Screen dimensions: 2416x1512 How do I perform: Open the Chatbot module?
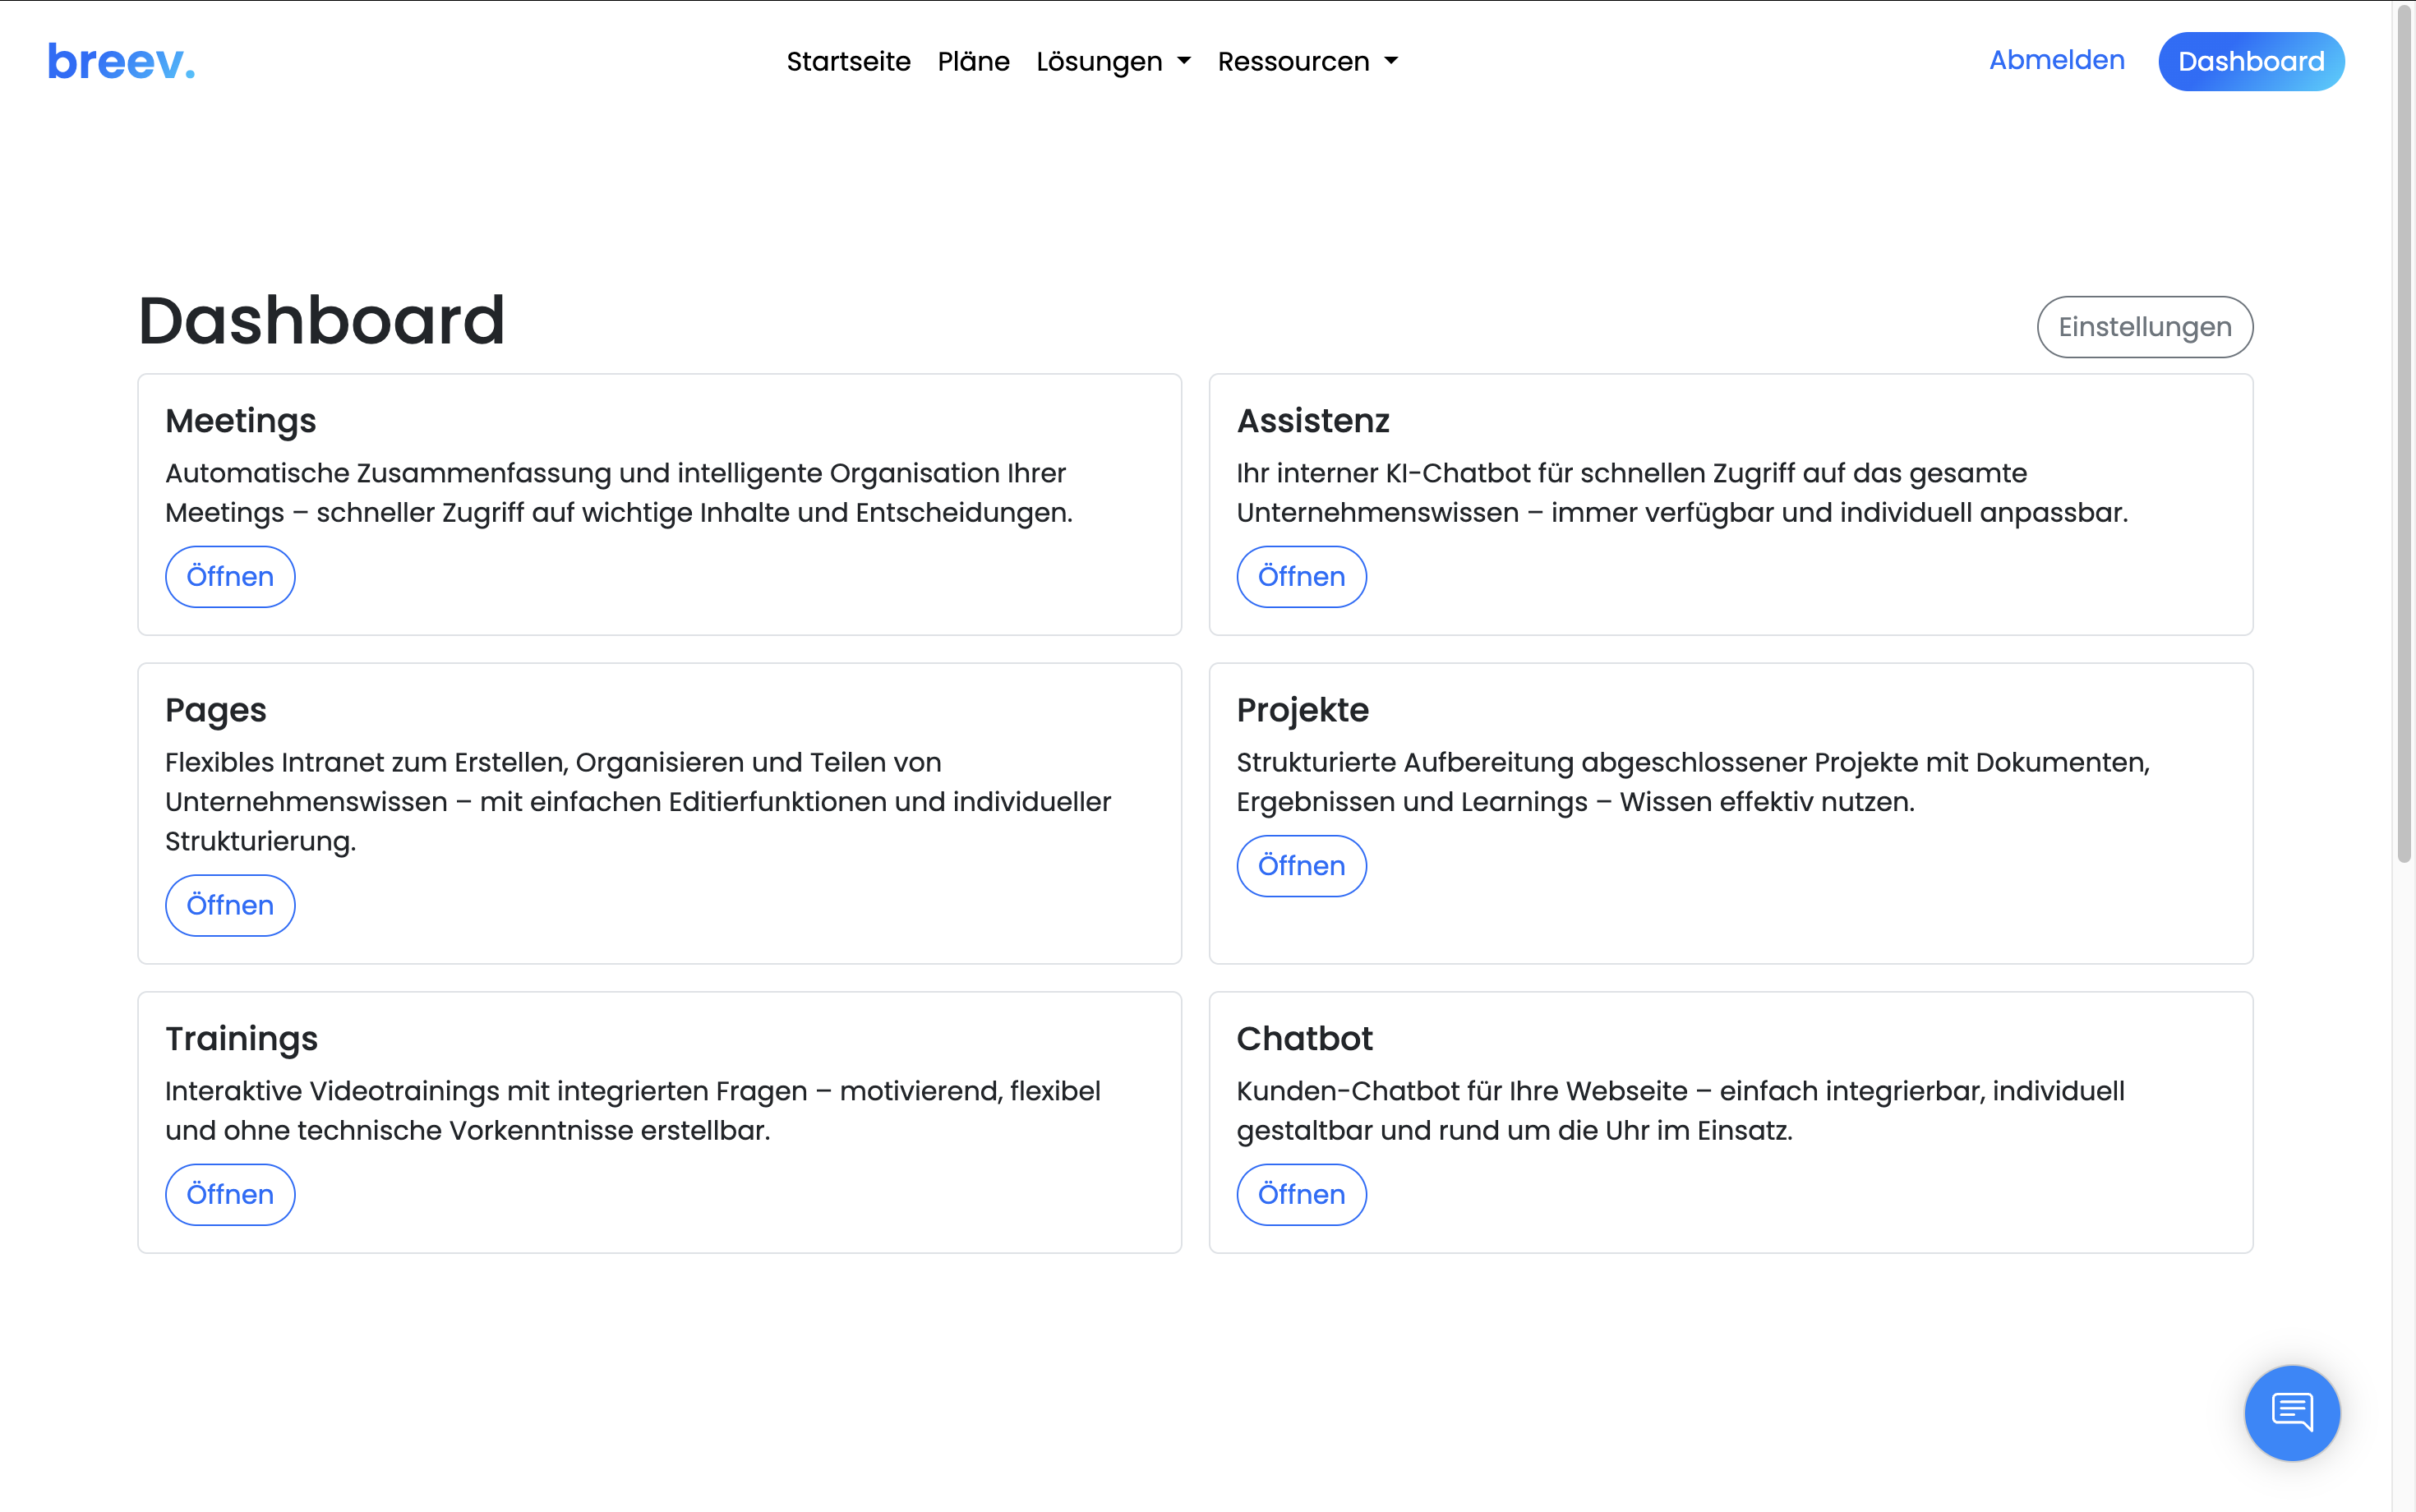[1301, 1194]
